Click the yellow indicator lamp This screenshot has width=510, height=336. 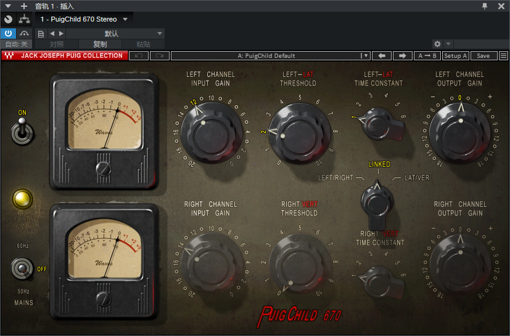tap(22, 199)
